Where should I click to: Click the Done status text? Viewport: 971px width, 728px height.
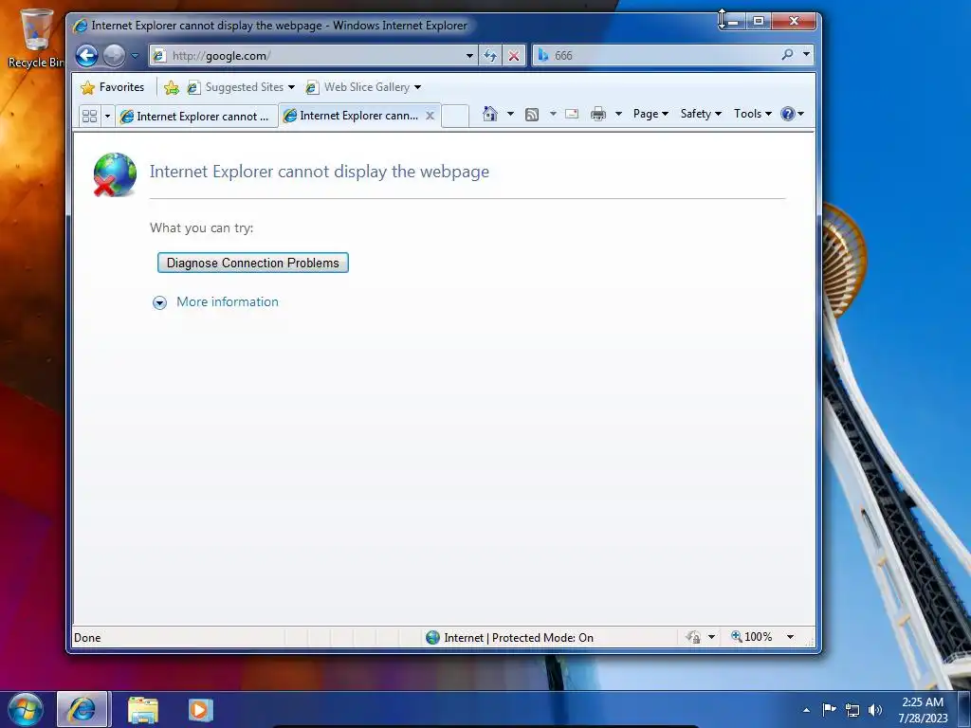tap(87, 638)
